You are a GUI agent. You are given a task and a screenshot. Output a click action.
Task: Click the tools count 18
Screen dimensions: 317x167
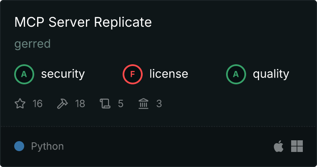click(80, 104)
